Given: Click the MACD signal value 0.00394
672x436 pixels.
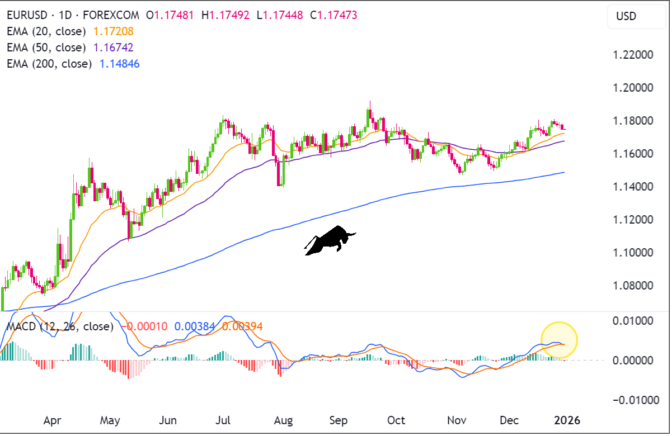Looking at the screenshot, I should (242, 326).
